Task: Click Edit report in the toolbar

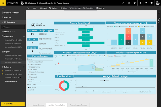Action: pyautogui.click(x=43, y=8)
